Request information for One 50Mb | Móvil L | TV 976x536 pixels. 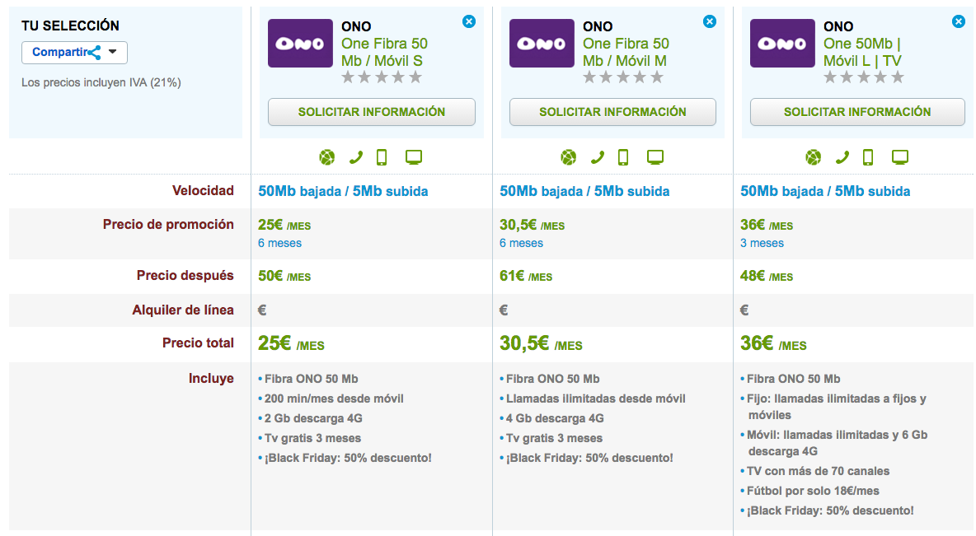pos(857,112)
